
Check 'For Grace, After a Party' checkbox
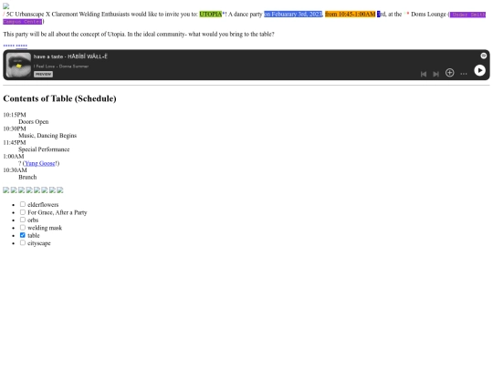pos(23,212)
